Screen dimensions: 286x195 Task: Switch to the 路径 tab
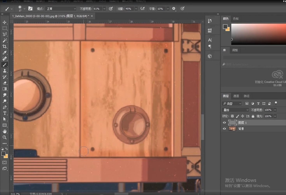tap(246, 96)
